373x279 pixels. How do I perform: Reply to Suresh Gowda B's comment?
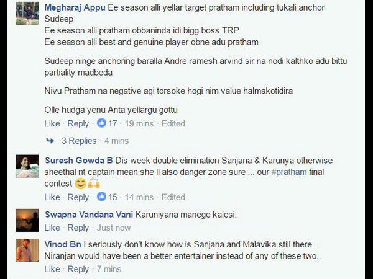pyautogui.click(x=78, y=197)
